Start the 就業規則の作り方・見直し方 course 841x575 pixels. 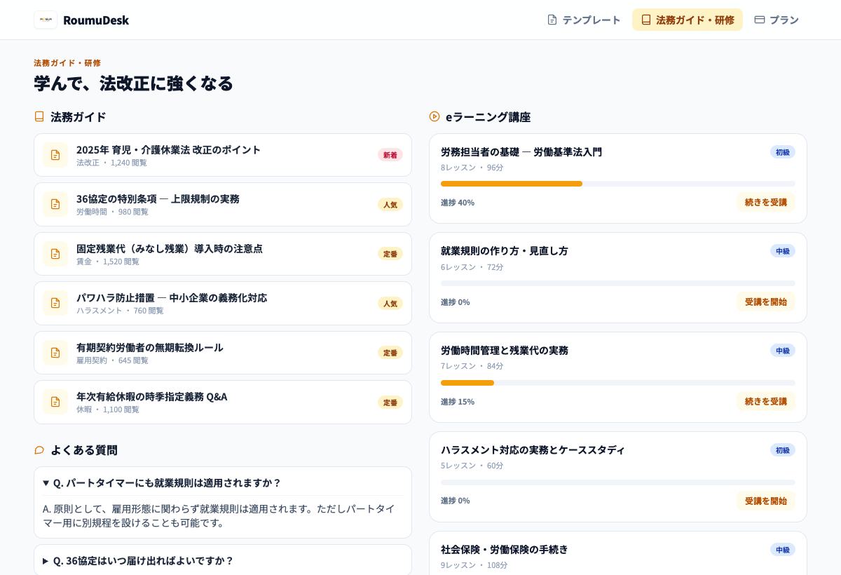click(765, 302)
